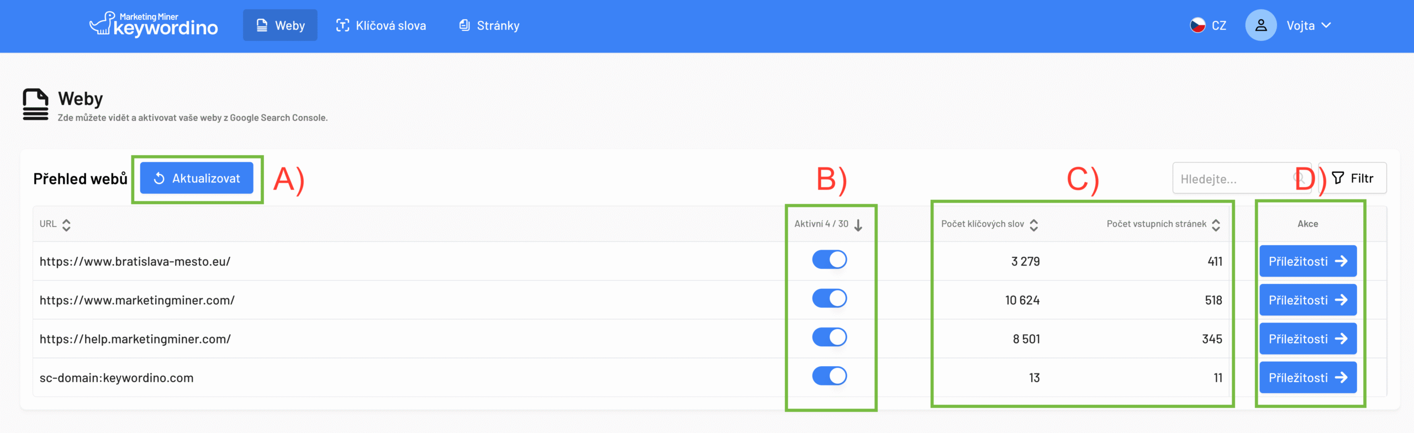Viewport: 1414px width, 433px height.
Task: Click the Czech flag language icon
Action: (1197, 25)
